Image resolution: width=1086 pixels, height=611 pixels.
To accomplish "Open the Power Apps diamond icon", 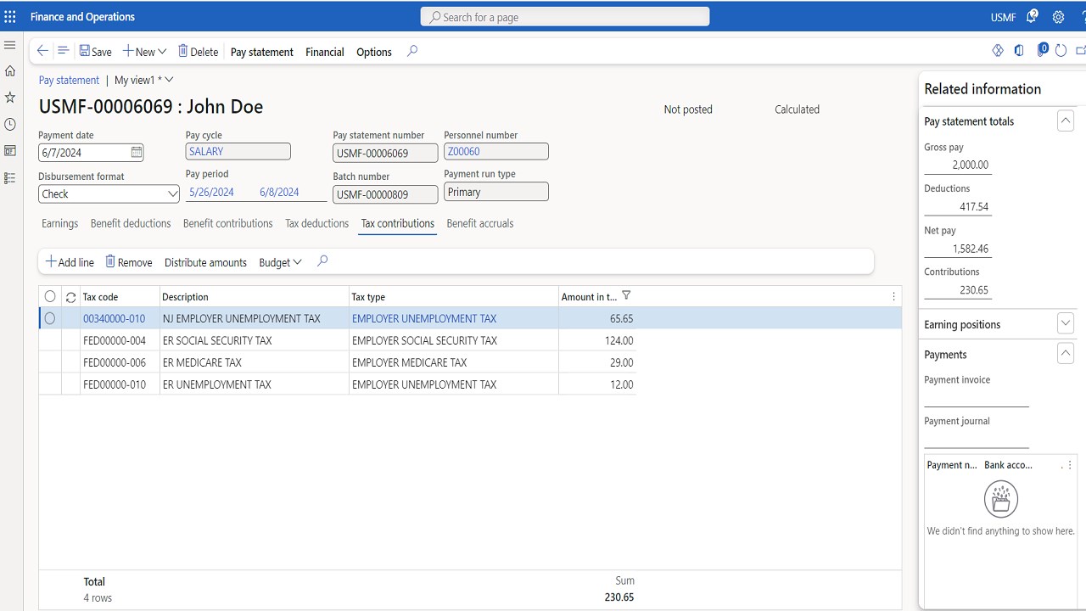I will [x=998, y=51].
